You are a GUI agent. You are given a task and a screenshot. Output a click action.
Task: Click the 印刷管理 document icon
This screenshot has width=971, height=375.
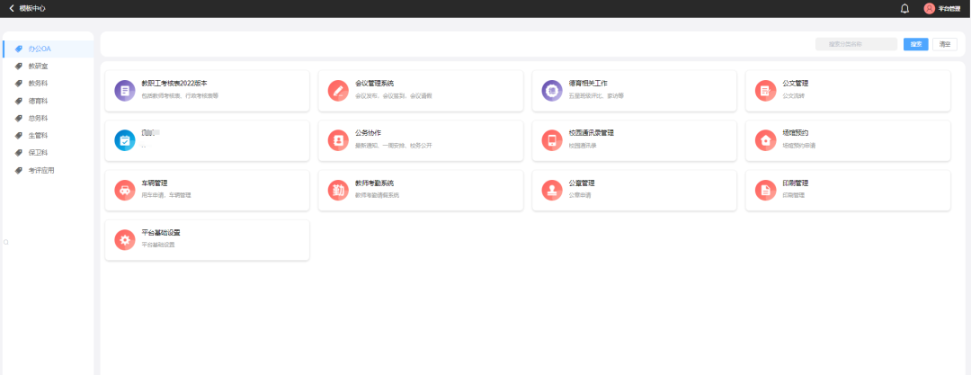(x=765, y=190)
